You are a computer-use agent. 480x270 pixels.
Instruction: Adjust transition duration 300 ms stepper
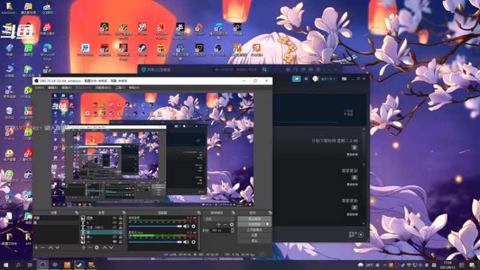(x=232, y=230)
